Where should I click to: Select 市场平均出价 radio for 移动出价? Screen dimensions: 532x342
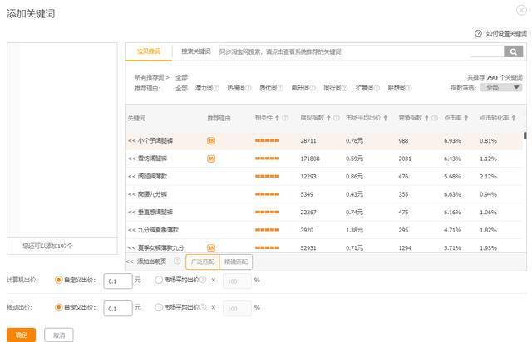coord(159,307)
